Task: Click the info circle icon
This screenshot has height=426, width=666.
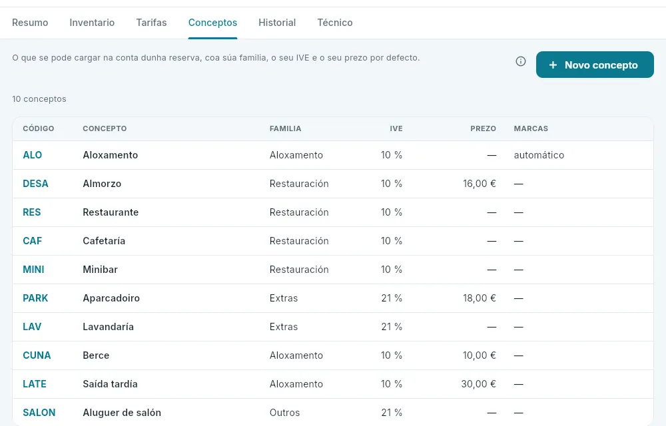Action: [x=520, y=61]
